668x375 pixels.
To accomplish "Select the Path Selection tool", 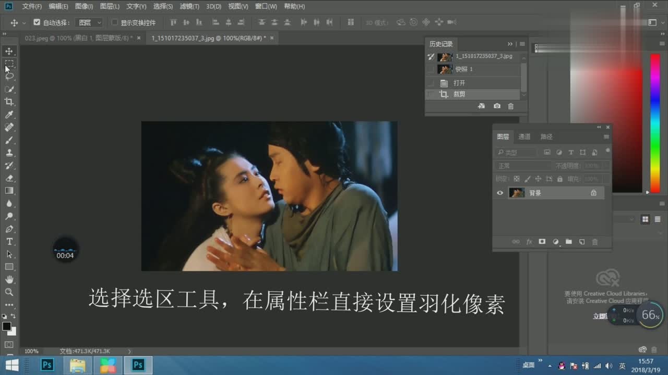I will 9,254.
